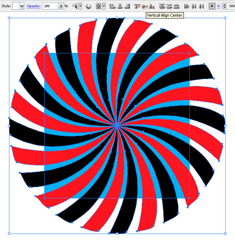This screenshot has height=243, width=235.
Task: Click the Align To selection icon
Action: [x=99, y=6]
